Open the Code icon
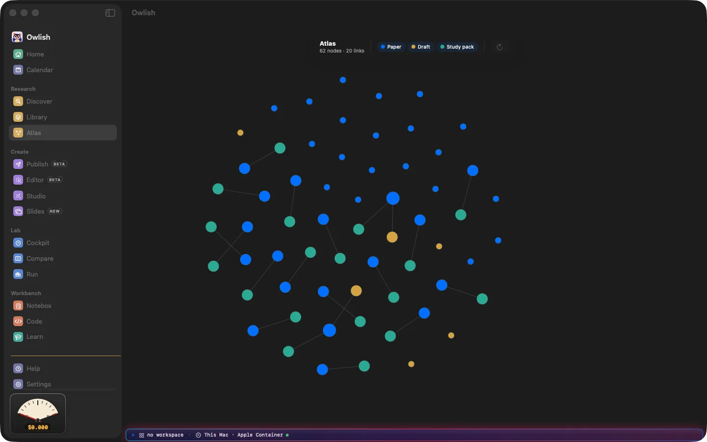Viewport: 707px width, 442px height. pyautogui.click(x=18, y=321)
